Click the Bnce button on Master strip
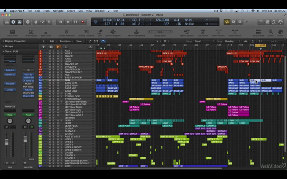Image resolution: width=287 pixels, height=179 pixels. point(32,159)
